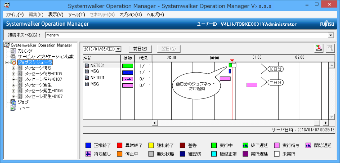Open the ツール(T) menu

click(x=76, y=15)
